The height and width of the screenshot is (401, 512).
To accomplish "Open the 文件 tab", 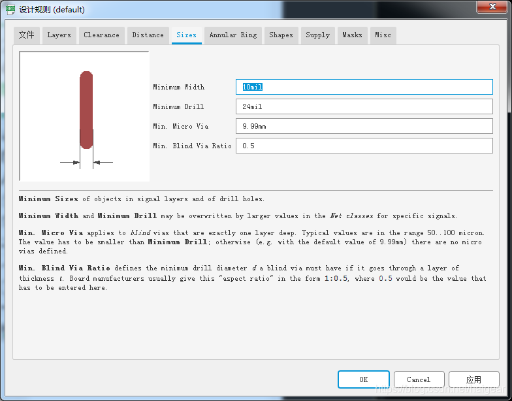I will point(26,35).
